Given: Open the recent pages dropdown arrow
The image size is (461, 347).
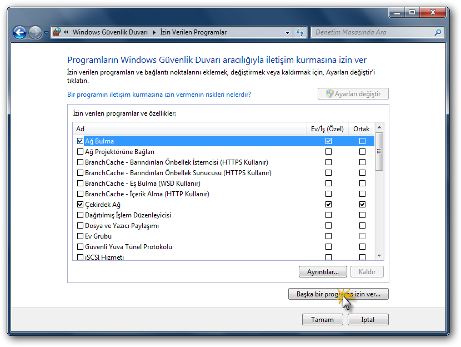Looking at the screenshot, I should coord(46,33).
